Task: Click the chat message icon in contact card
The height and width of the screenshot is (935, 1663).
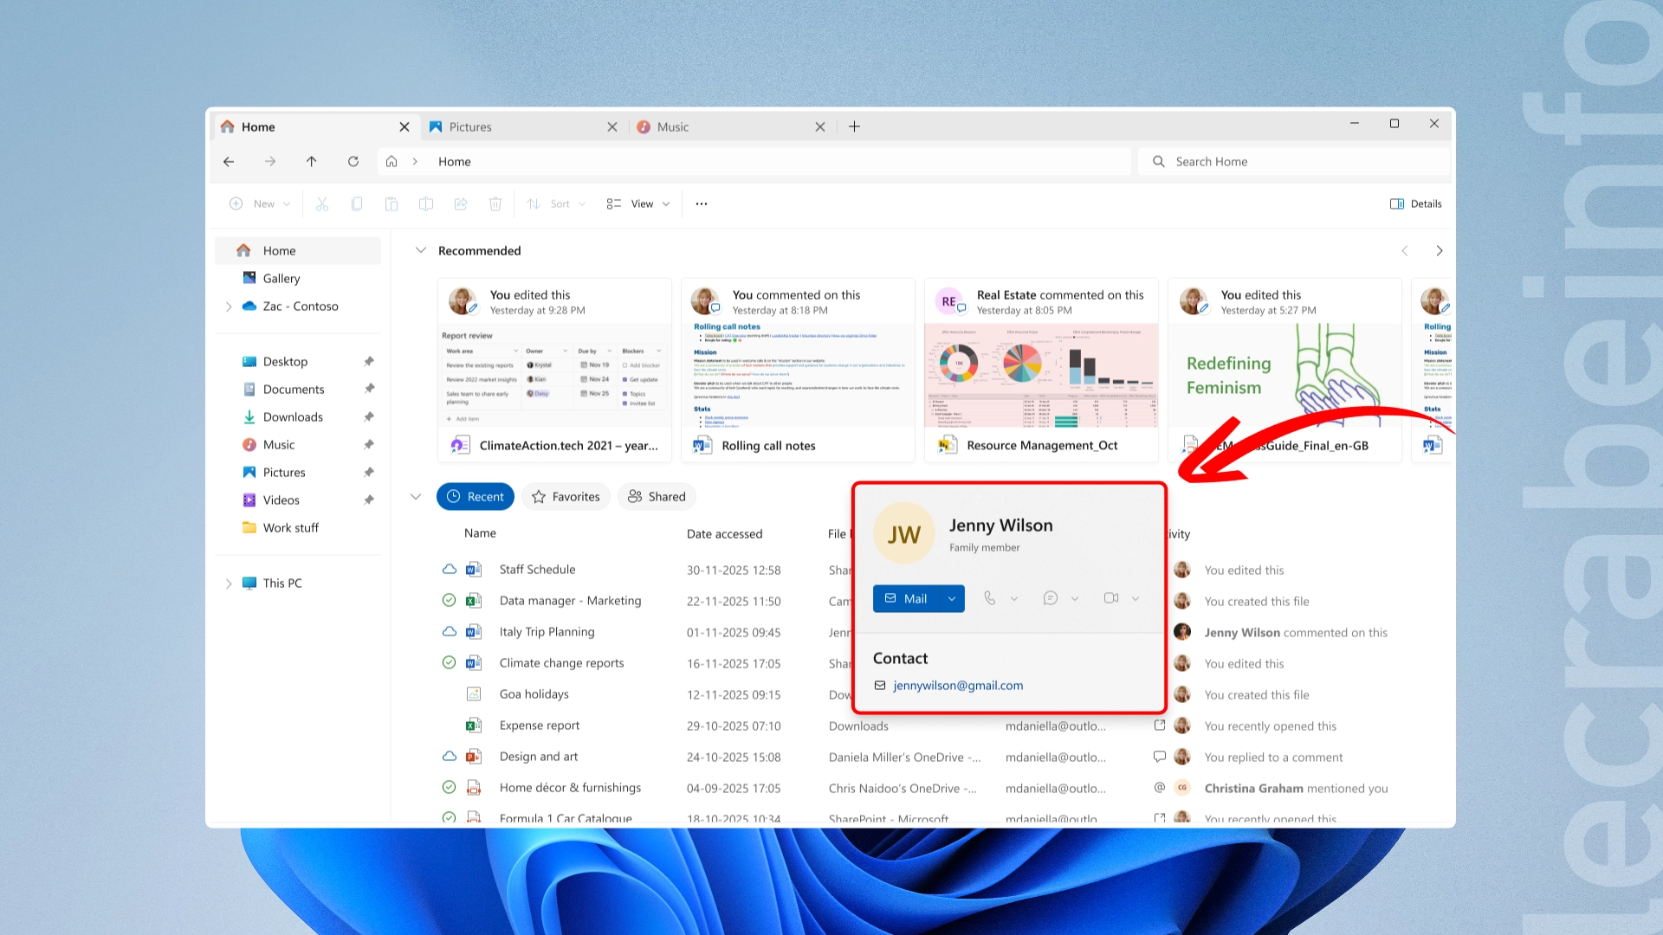Action: point(1051,598)
